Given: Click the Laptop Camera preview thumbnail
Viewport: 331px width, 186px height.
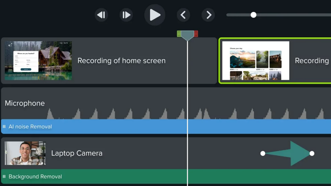Looking at the screenshot, I should click(25, 153).
